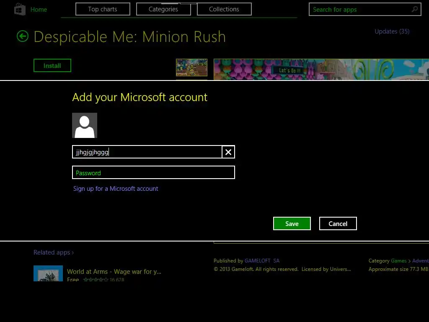Screen dimensions: 429x322
Task: Click the user avatar placeholder picture
Action: pyautogui.click(x=85, y=125)
